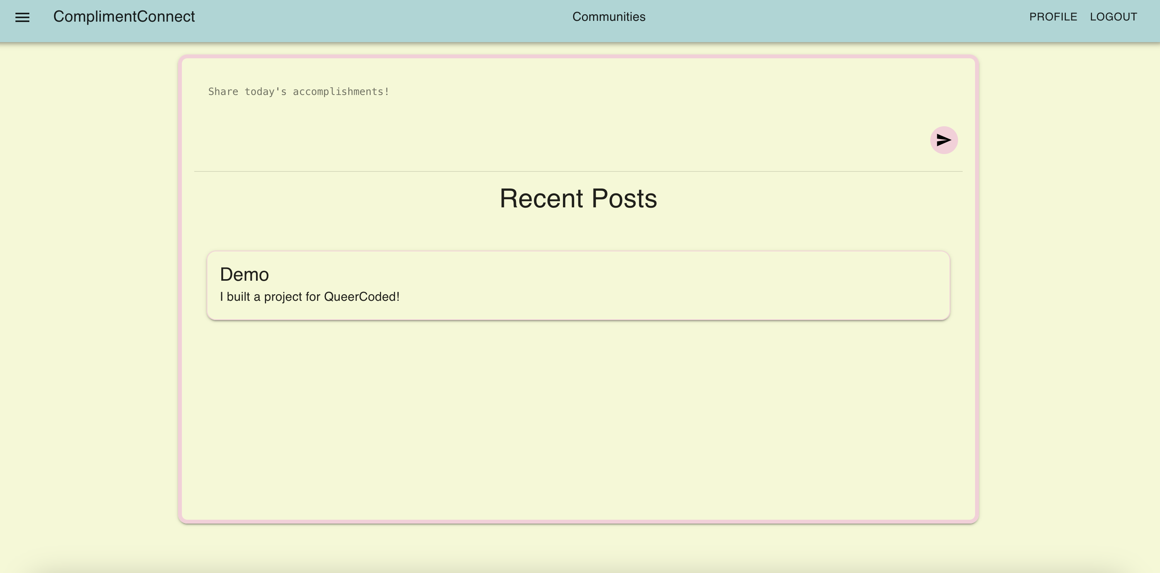Click the word QueerCoded! in the post

pyautogui.click(x=361, y=297)
